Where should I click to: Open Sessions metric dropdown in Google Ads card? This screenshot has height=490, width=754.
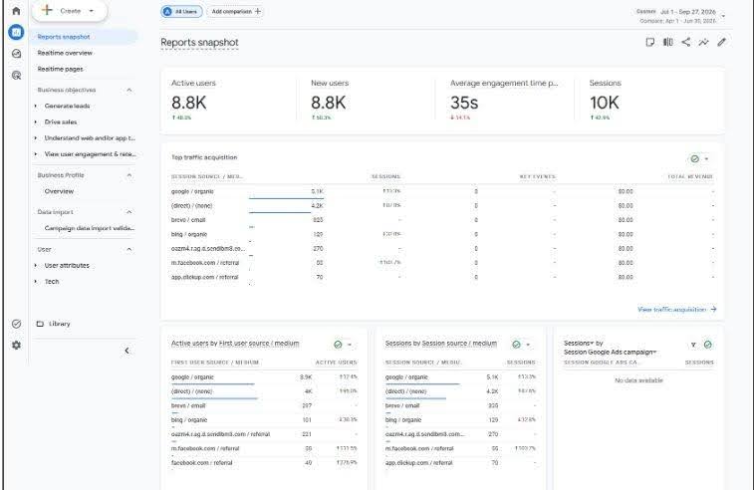tap(579, 344)
